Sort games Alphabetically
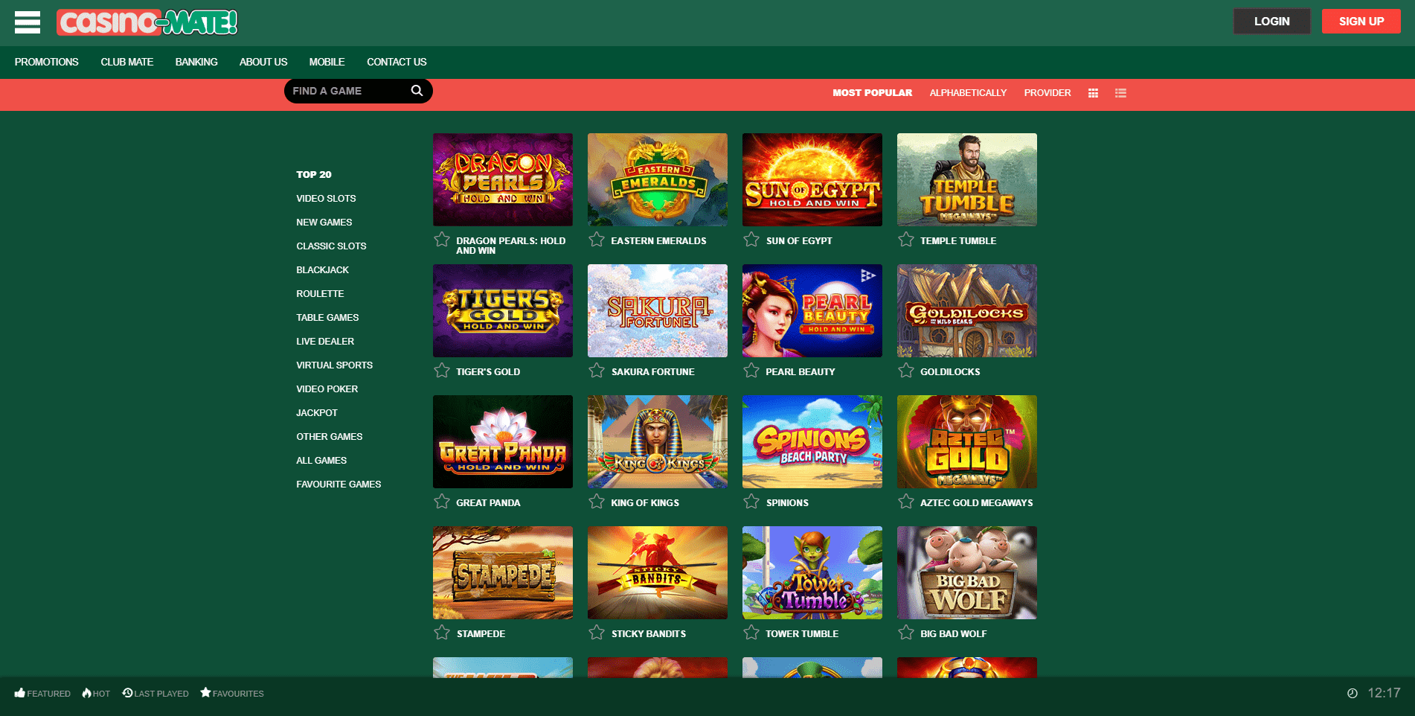The image size is (1415, 716). (x=967, y=93)
